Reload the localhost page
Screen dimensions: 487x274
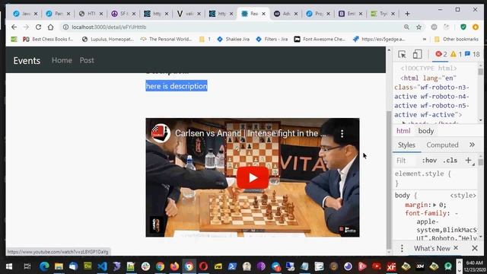[x=38, y=27]
